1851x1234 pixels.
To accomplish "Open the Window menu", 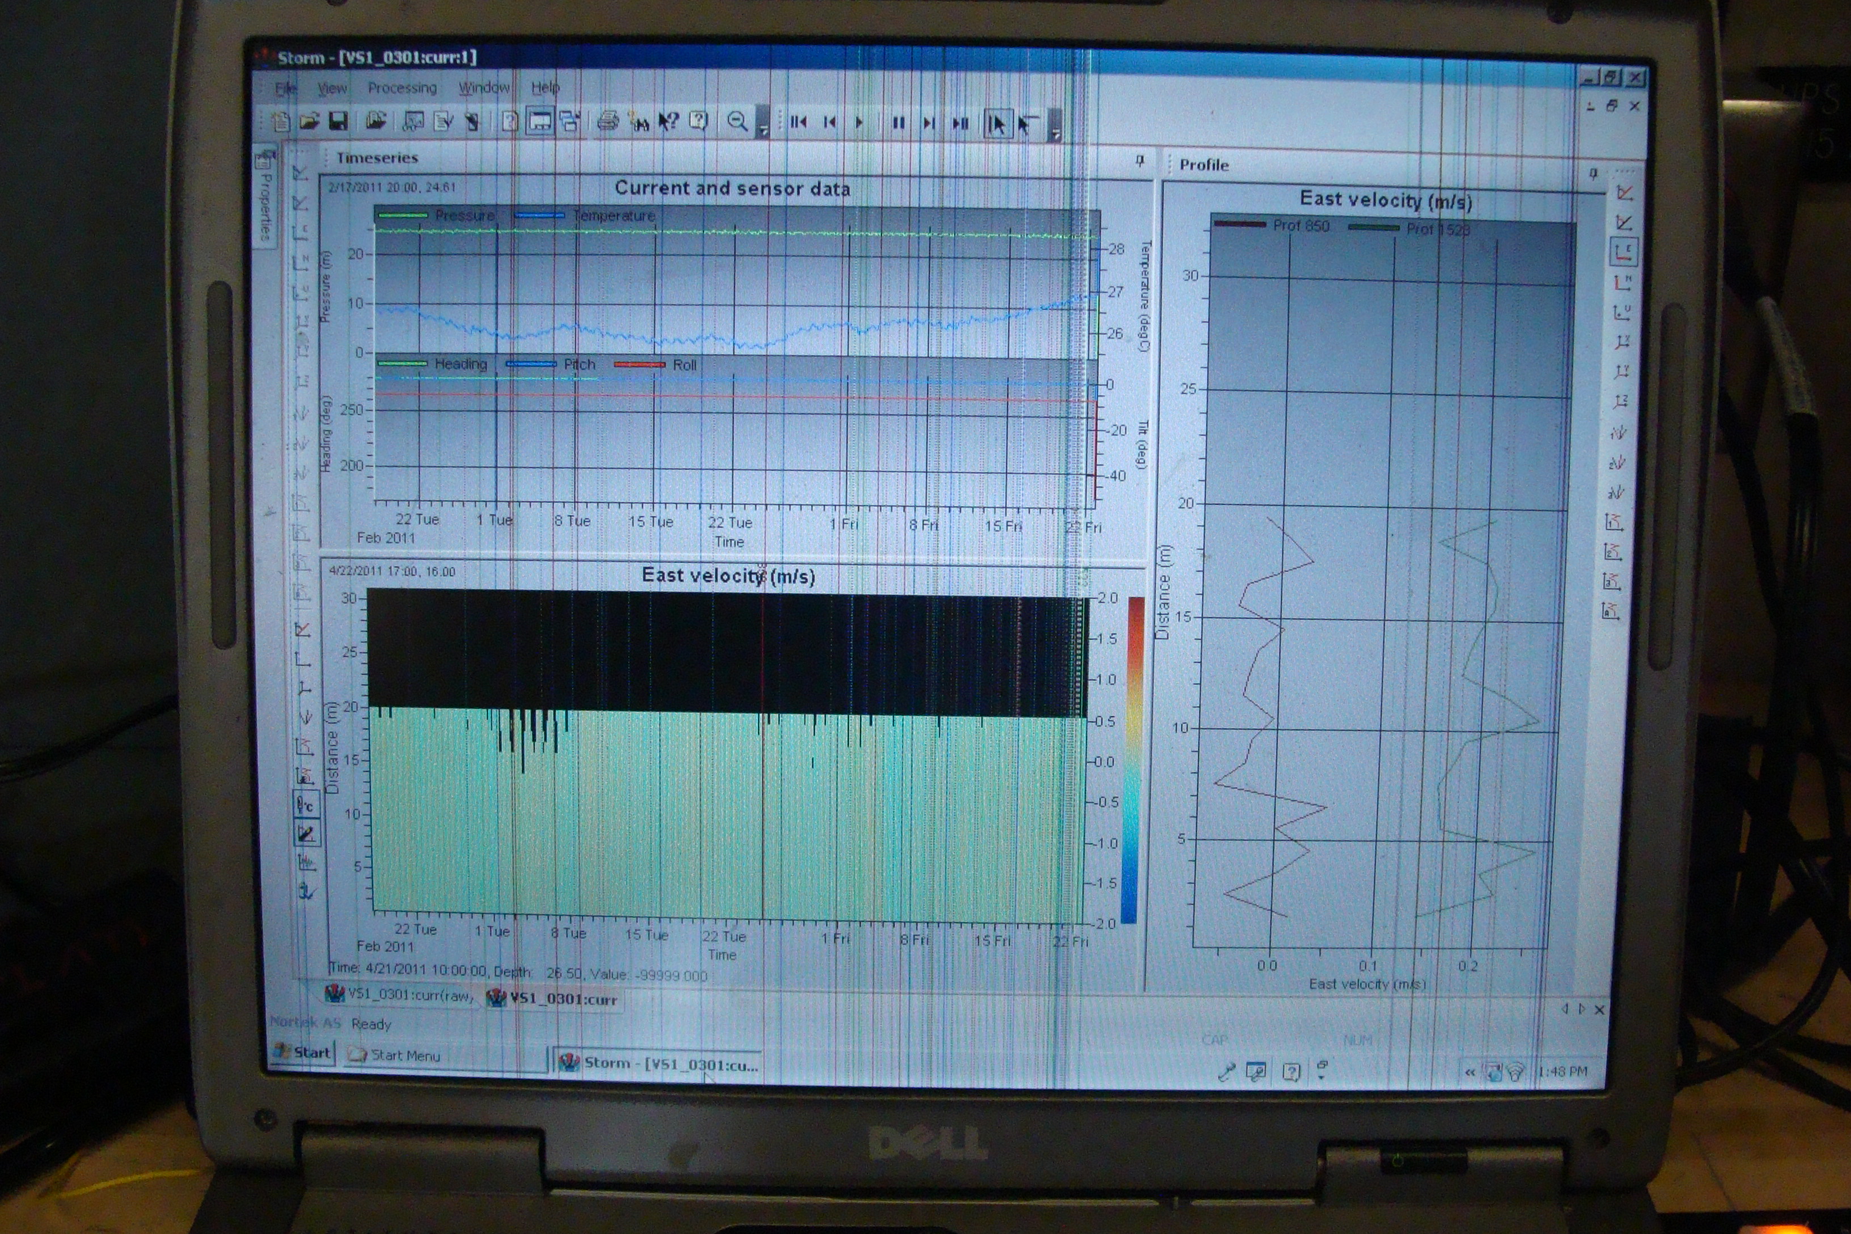I will pos(484,87).
